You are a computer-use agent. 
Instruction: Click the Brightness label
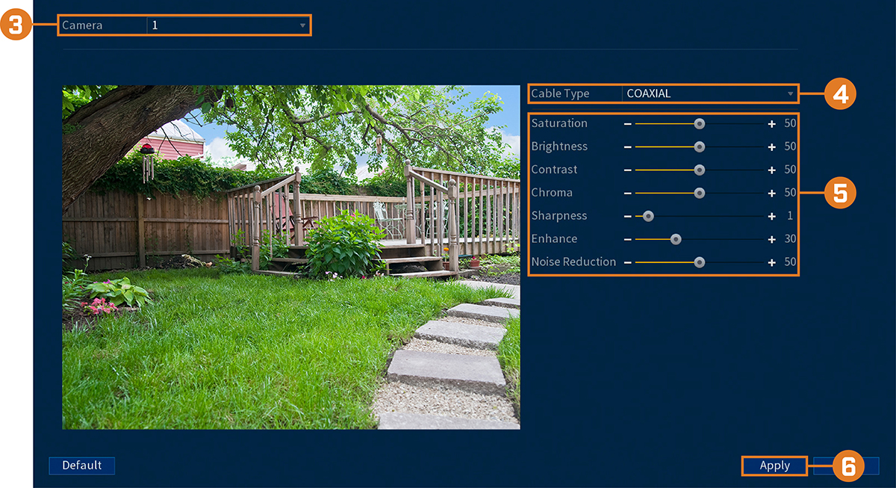coord(559,146)
